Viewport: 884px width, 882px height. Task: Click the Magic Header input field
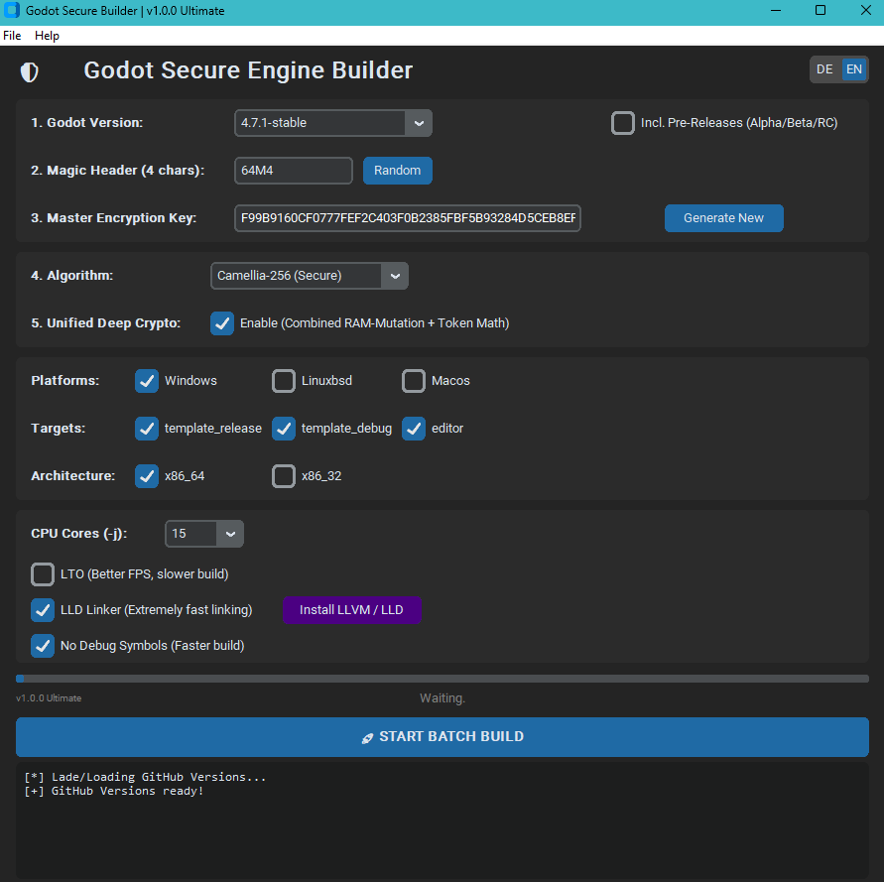coord(293,171)
